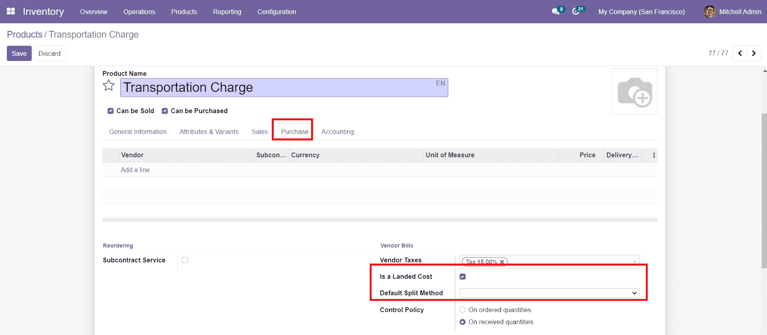Switch to General Information tab
Screen dimensions: 767x335
point(138,132)
